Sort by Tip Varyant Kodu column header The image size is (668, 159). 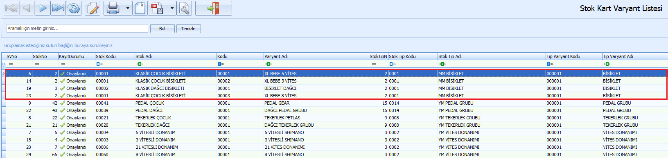(574, 56)
